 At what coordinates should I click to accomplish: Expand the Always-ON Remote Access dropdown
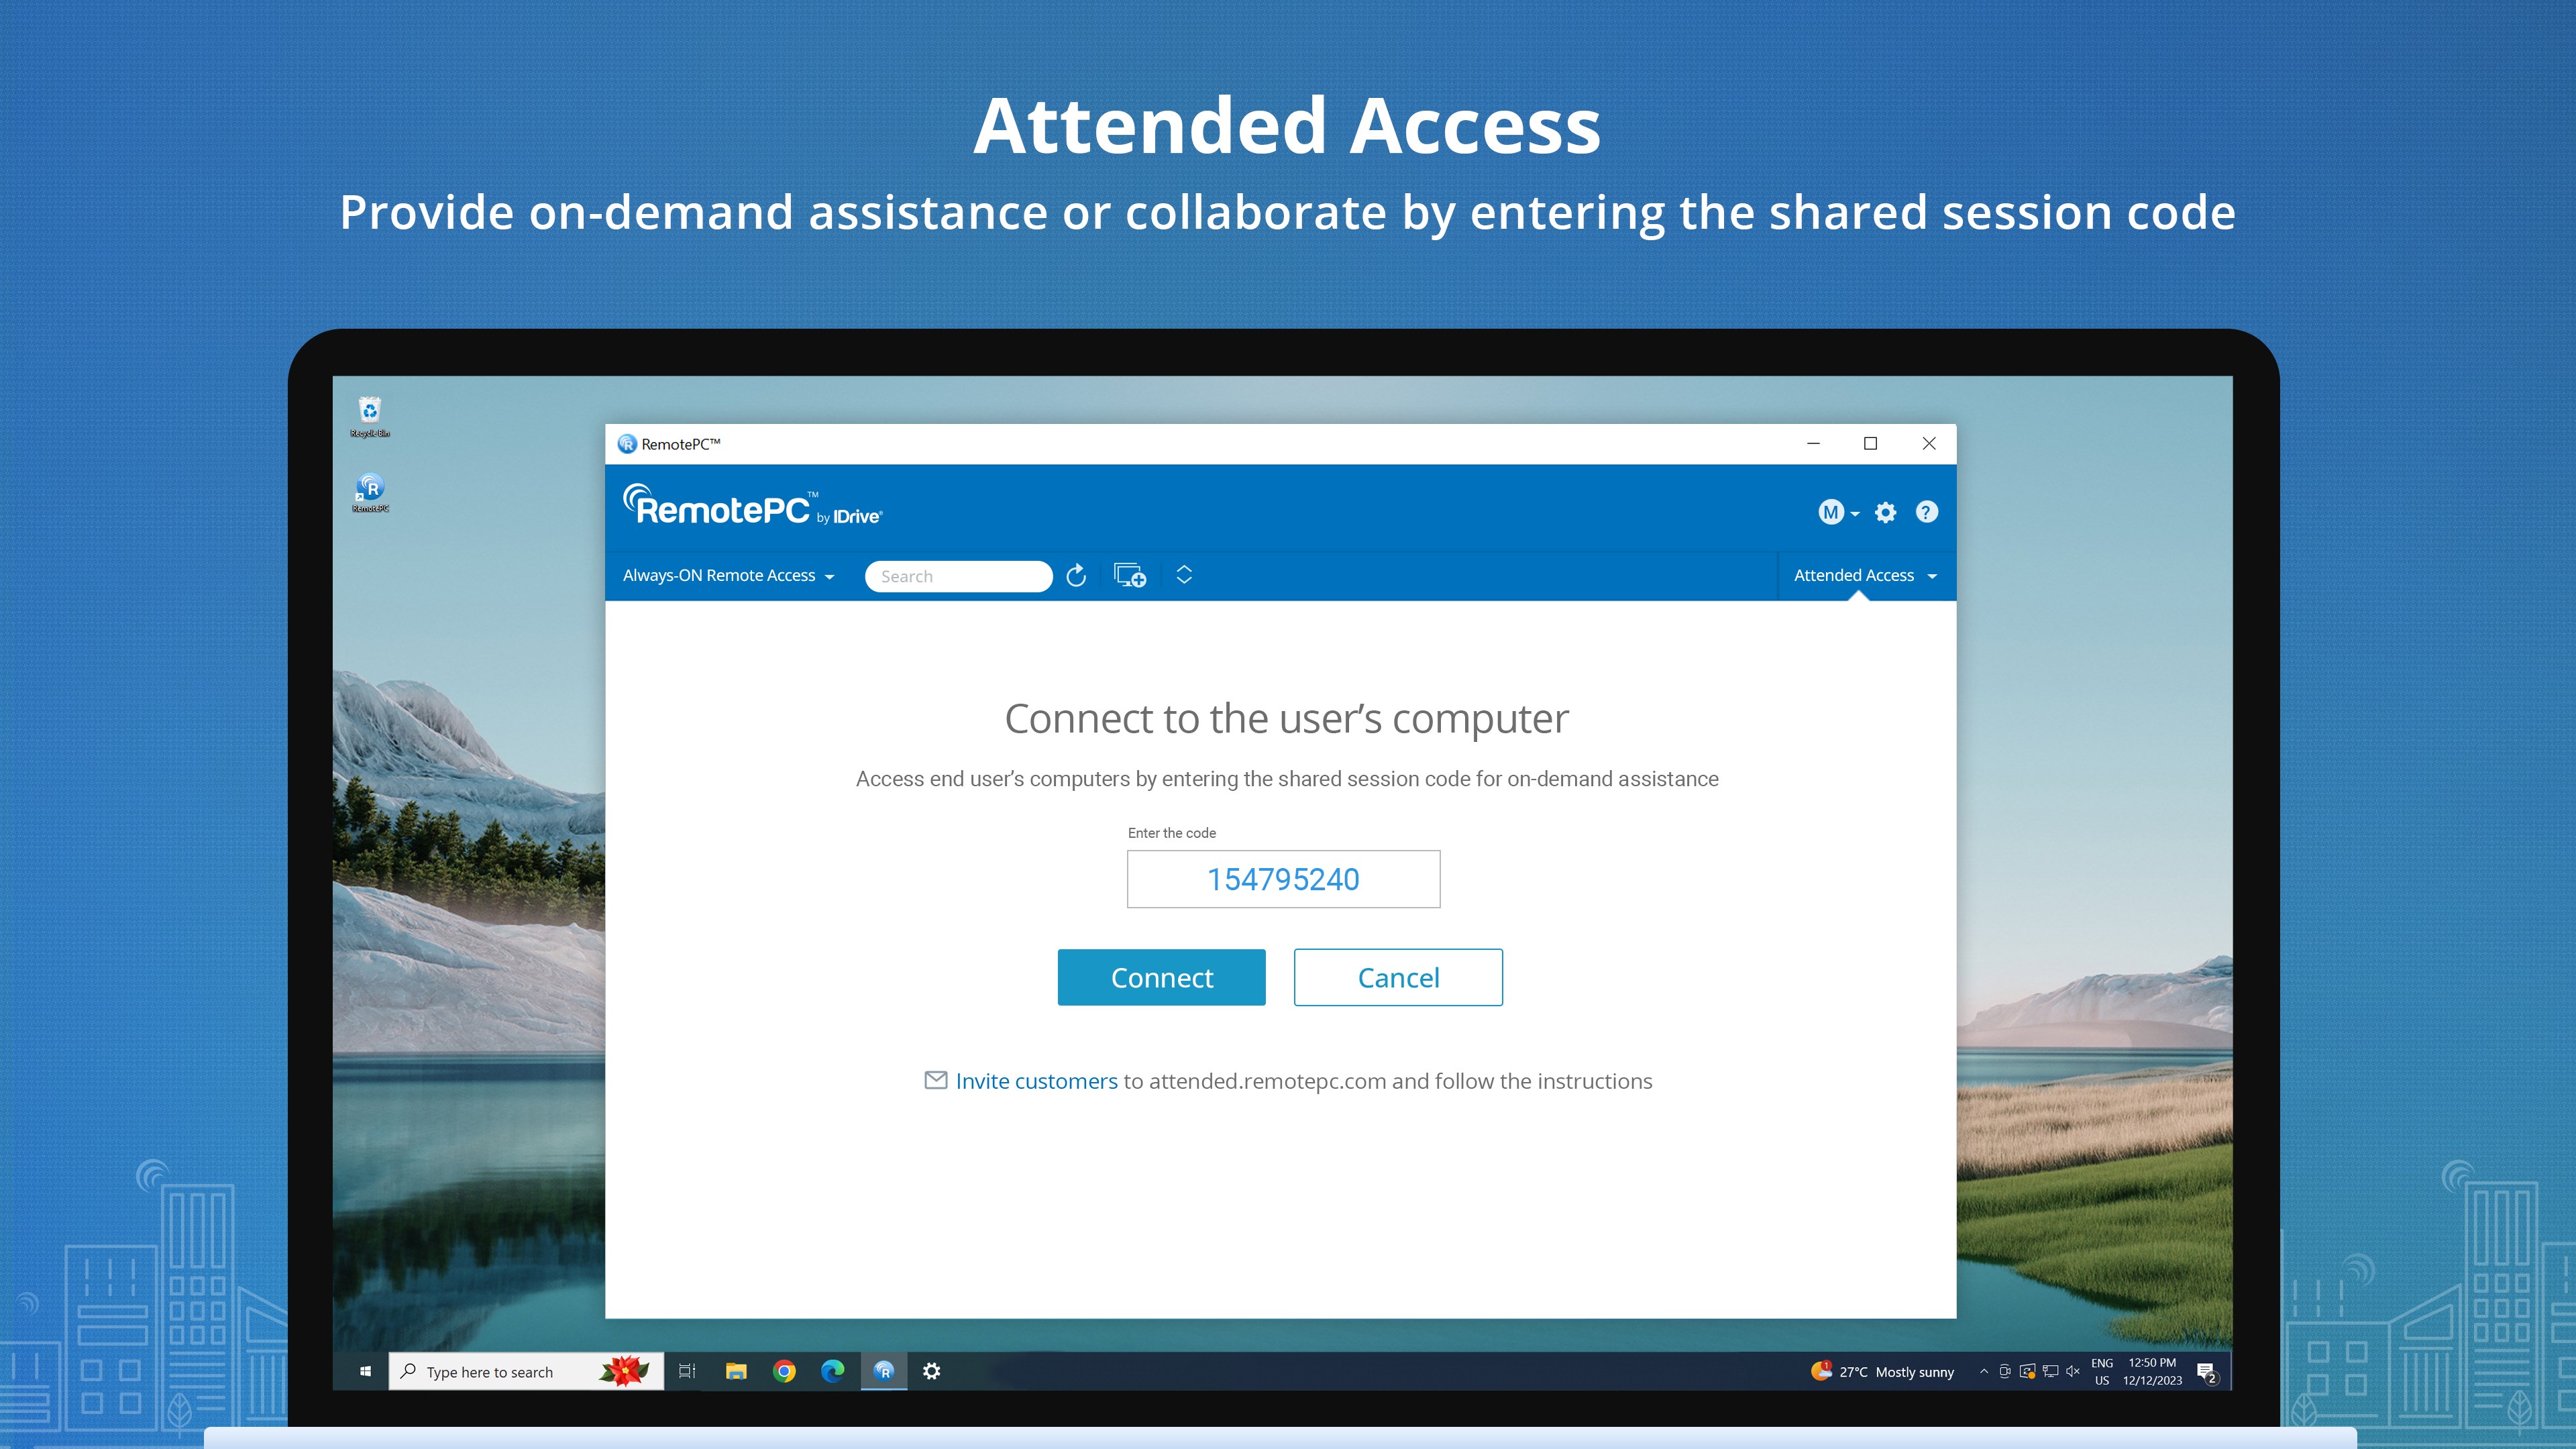click(x=728, y=575)
